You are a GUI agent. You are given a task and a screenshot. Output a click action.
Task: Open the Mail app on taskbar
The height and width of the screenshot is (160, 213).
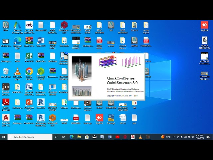pyautogui.click(x=95, y=137)
